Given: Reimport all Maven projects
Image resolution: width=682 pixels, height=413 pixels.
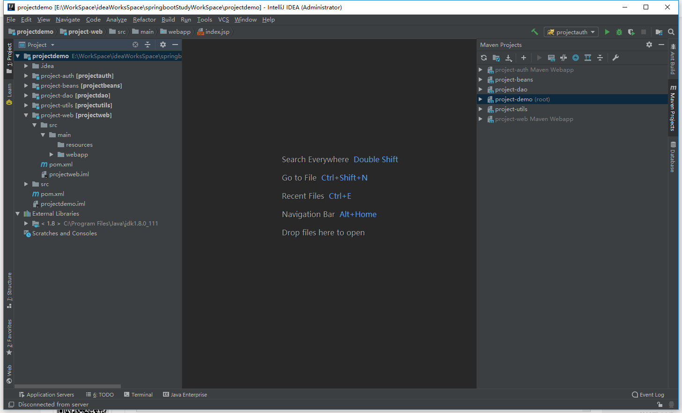Looking at the screenshot, I should (484, 58).
